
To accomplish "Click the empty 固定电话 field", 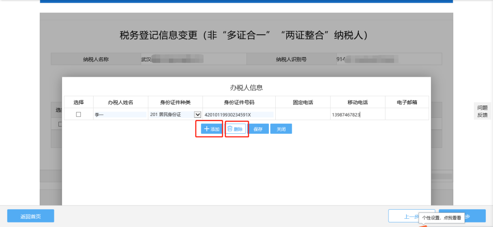I will [x=303, y=115].
